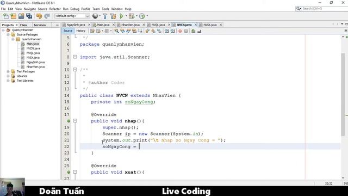348x196 pixels.
Task: Click the Find Next Occurrence icon
Action: (x=128, y=31)
